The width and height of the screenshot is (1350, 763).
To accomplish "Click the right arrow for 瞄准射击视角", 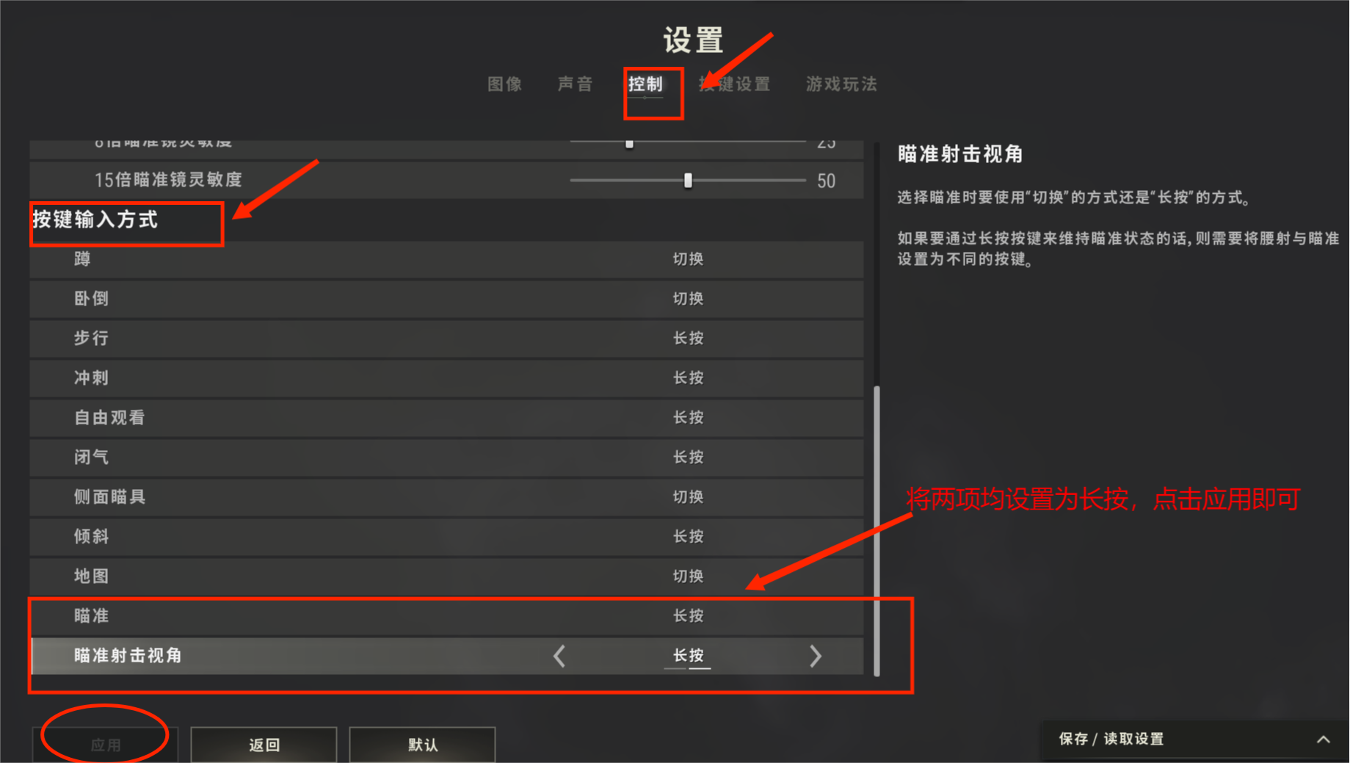I will coord(815,656).
